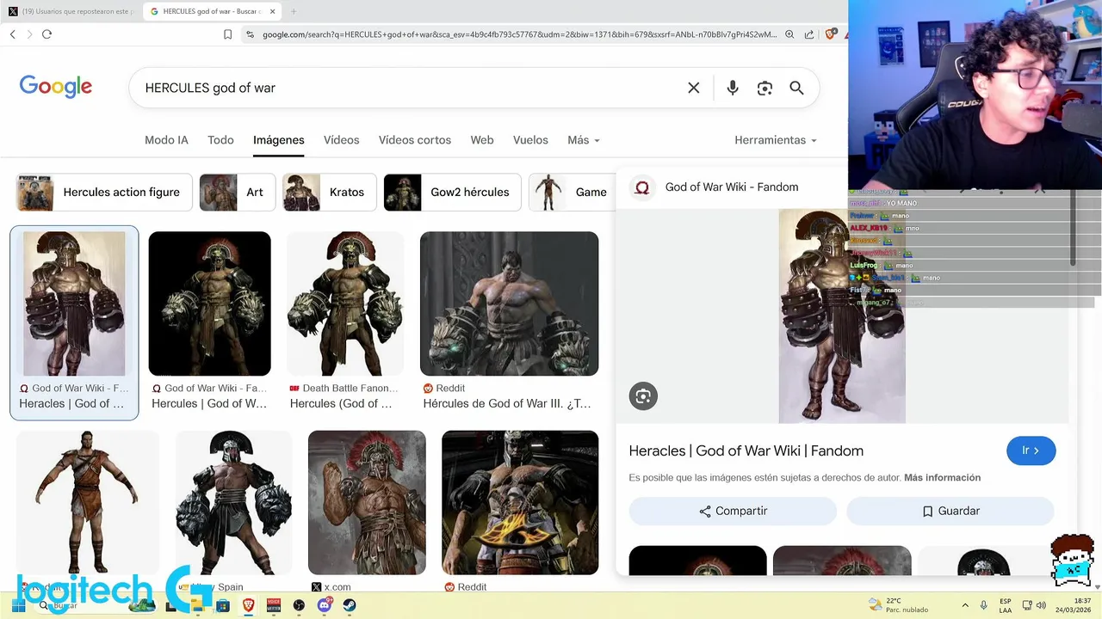Clear the search box with the X icon
The width and height of the screenshot is (1102, 619).
694,88
